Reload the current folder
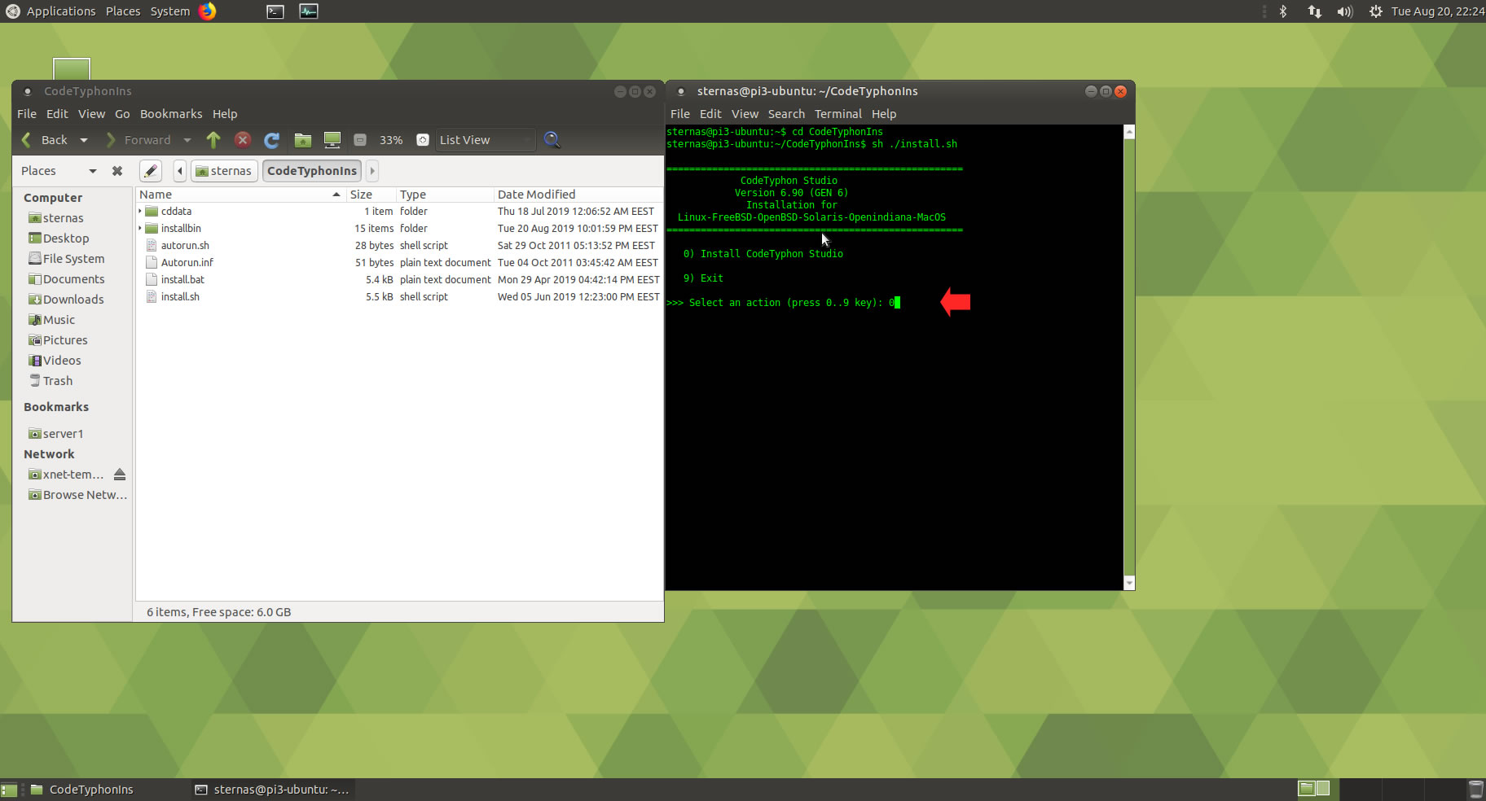 [x=272, y=140]
